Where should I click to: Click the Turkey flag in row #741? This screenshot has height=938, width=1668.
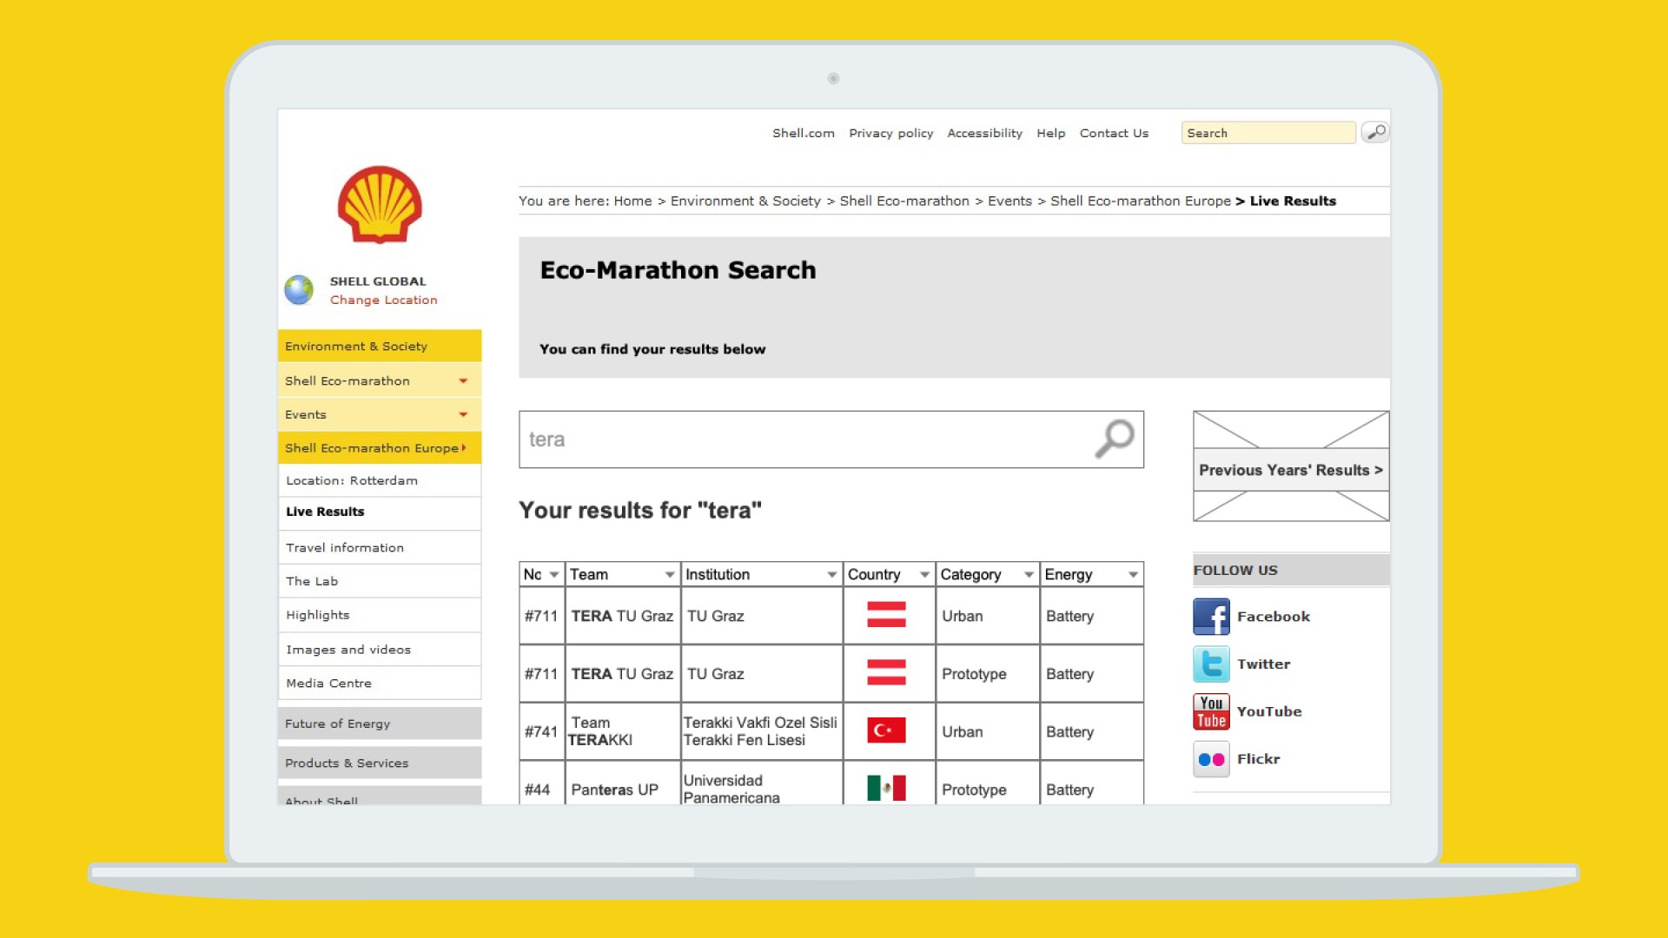tap(886, 730)
